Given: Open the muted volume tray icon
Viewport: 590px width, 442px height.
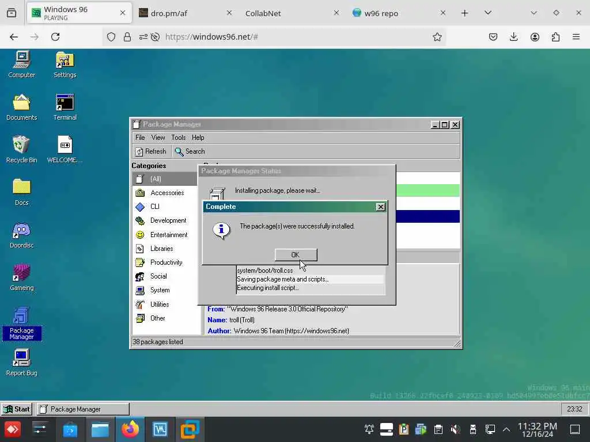Looking at the screenshot, I should [455, 429].
